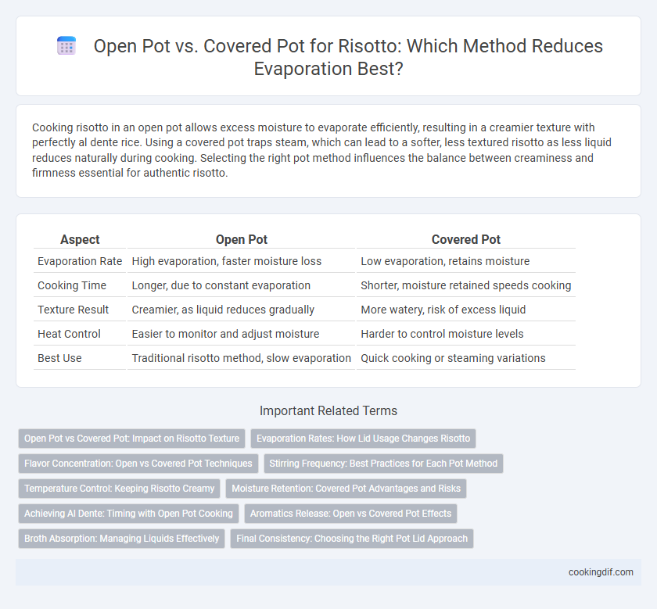657x609 pixels.
Task: Click the intro paragraph about open pot risotto
Action: [x=321, y=150]
